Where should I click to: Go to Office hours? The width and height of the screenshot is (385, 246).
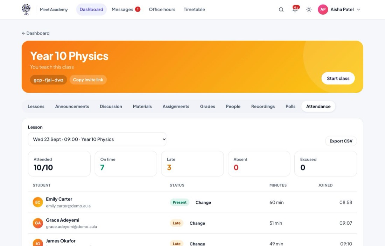162,9
